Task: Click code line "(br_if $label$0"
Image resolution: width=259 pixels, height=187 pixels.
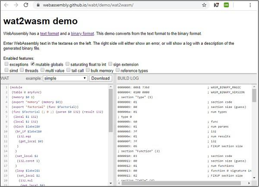Action: click(x=28, y=132)
